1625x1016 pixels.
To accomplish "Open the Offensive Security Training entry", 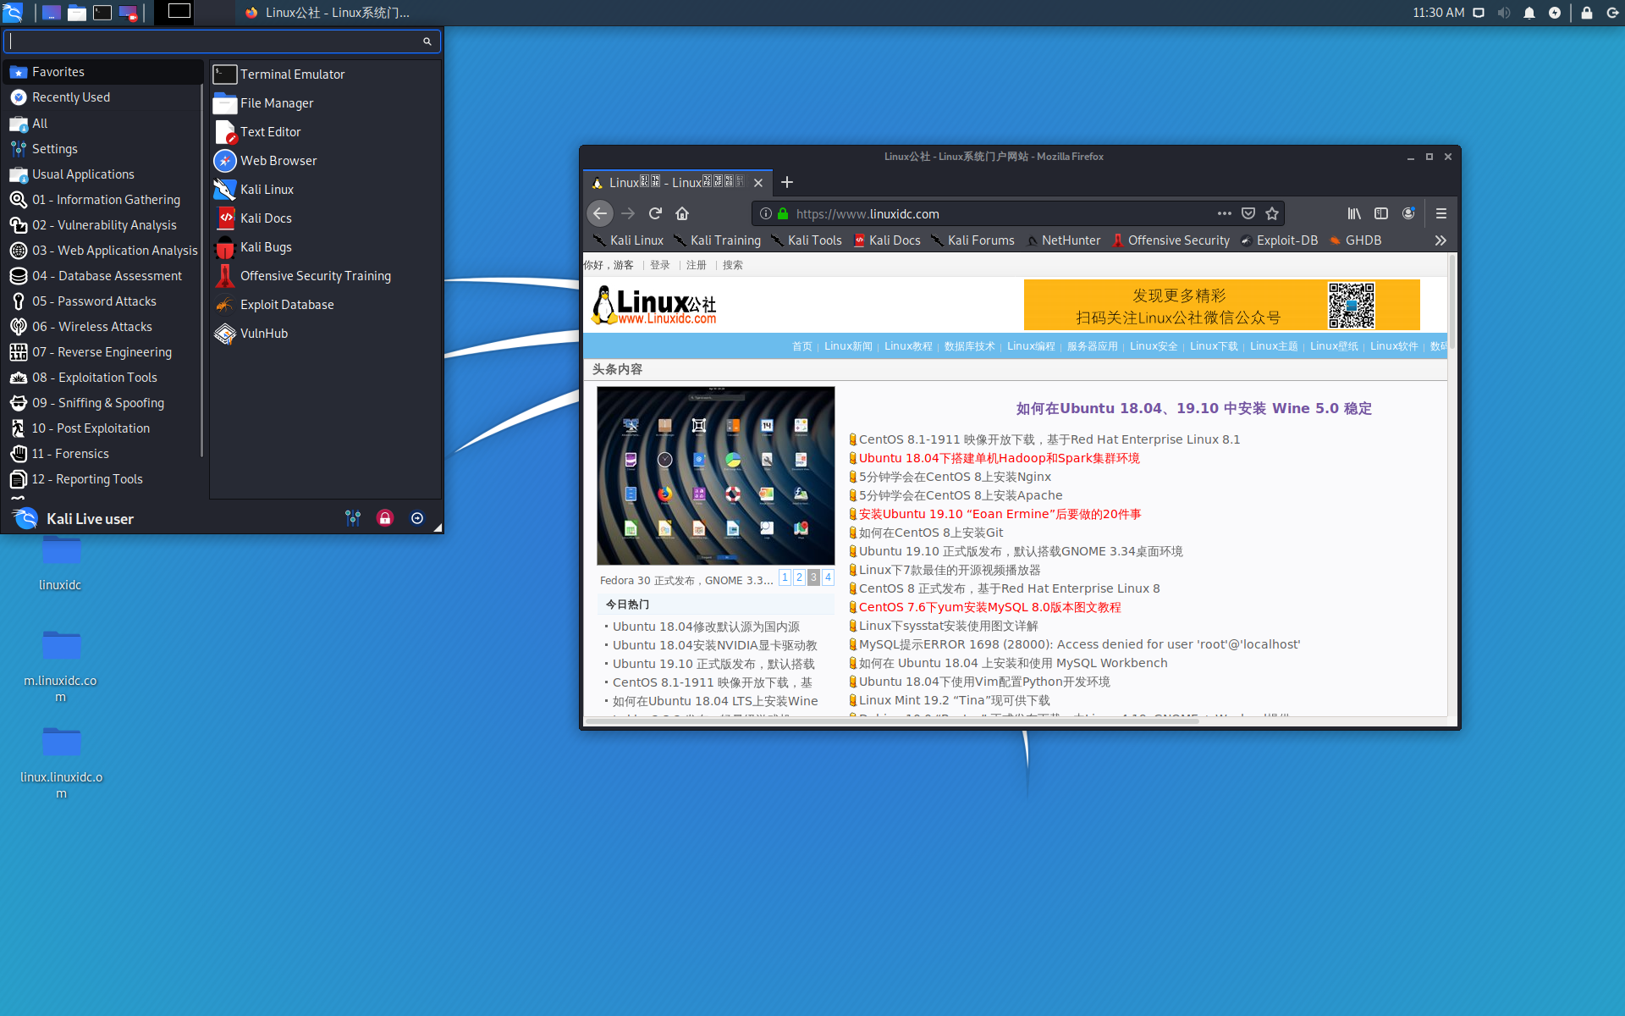I will (x=326, y=276).
